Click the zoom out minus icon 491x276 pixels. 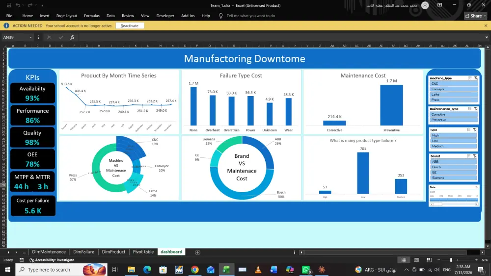pyautogui.click(x=438, y=260)
